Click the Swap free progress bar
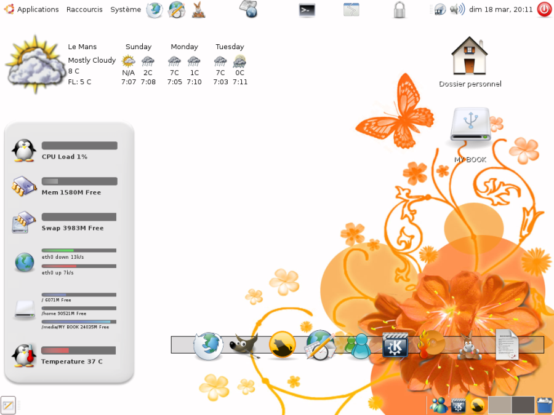The height and width of the screenshot is (415, 554). (x=79, y=217)
